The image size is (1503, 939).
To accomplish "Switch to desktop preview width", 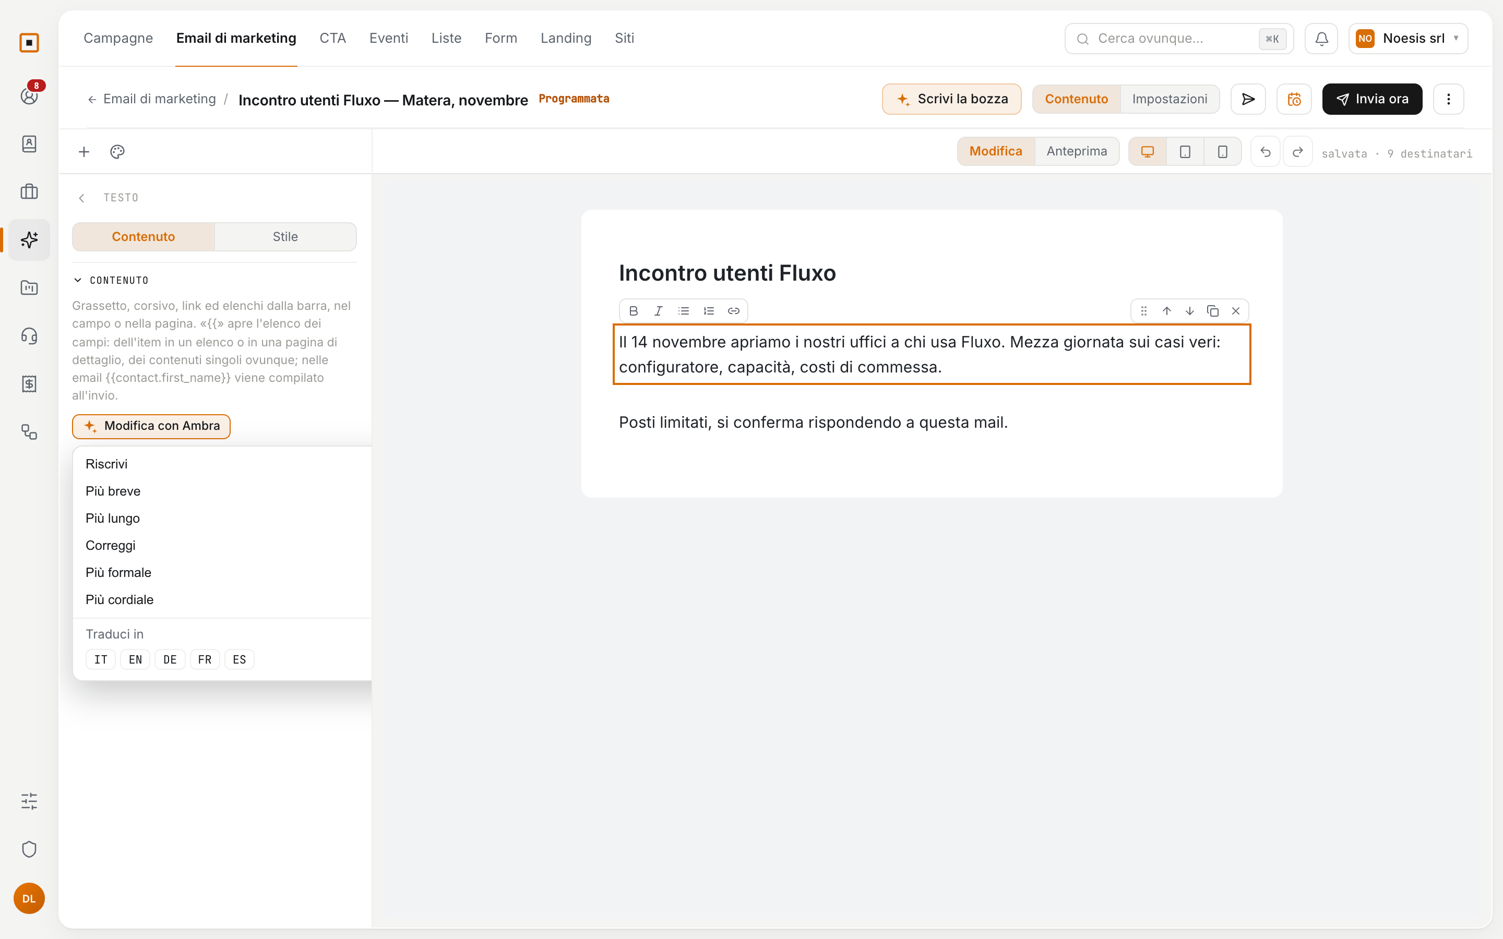I will (1147, 151).
